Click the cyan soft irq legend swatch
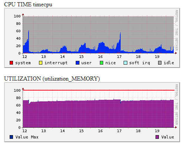This screenshot has width=183, height=147. [x=125, y=63]
